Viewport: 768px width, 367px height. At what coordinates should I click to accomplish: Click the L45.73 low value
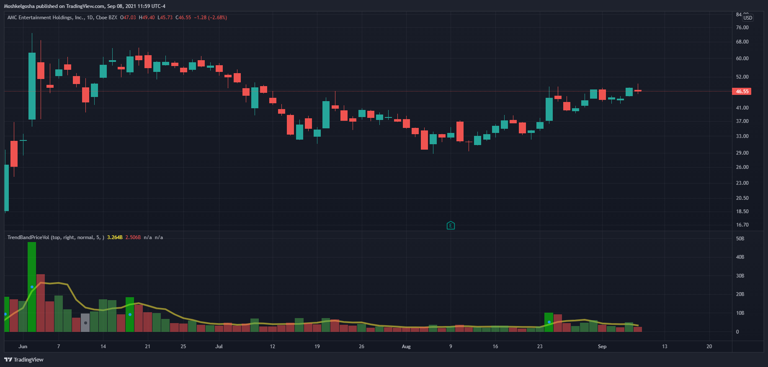click(x=165, y=18)
